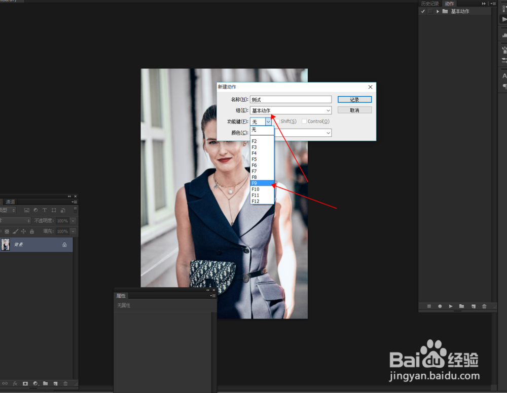Create a new action set folder
Viewport: 507px width, 393px height.
461,306
